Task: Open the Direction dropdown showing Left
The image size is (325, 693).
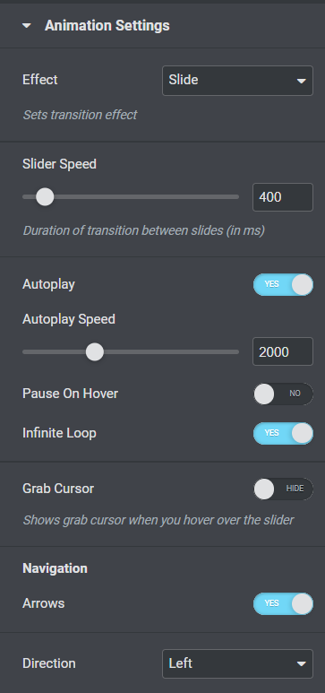Action: 237,663
